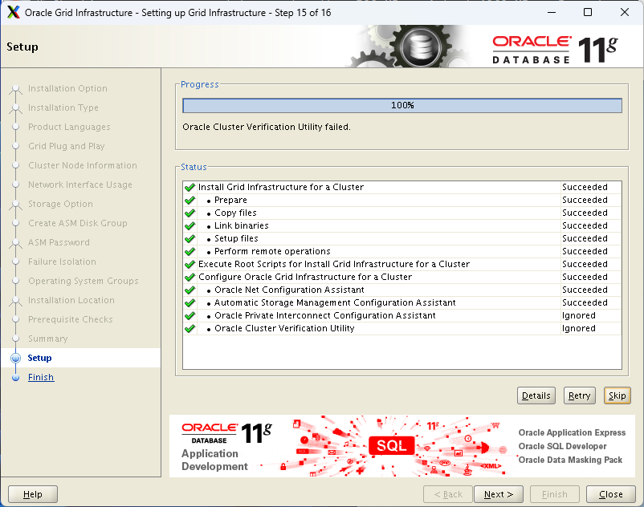Close the installer with Close button
The width and height of the screenshot is (644, 507).
click(x=611, y=494)
